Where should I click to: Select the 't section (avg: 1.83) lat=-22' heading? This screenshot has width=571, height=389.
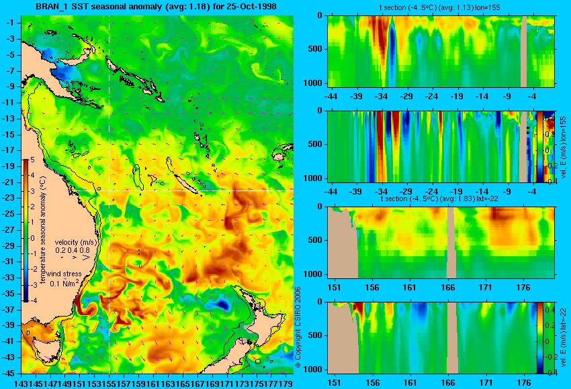(439, 199)
